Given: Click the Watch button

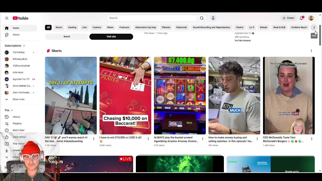Looking at the screenshot, I should pyautogui.click(x=67, y=37).
